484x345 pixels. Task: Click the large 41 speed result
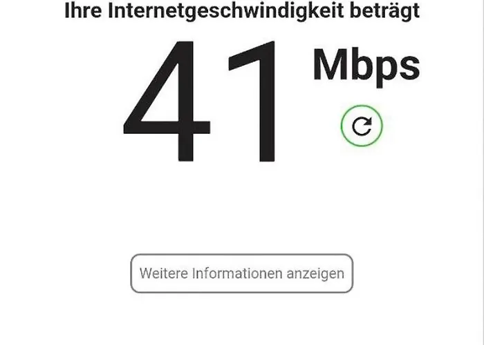[199, 101]
